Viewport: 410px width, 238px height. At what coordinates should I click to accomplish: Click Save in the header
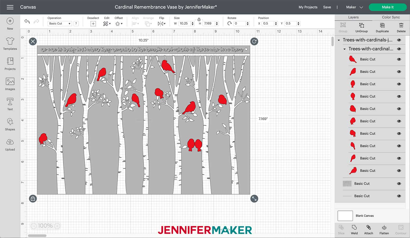pos(327,7)
